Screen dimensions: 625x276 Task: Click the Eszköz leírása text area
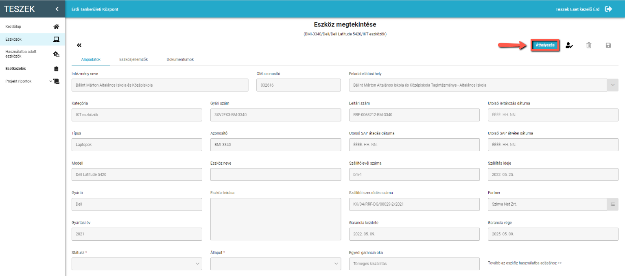point(275,219)
